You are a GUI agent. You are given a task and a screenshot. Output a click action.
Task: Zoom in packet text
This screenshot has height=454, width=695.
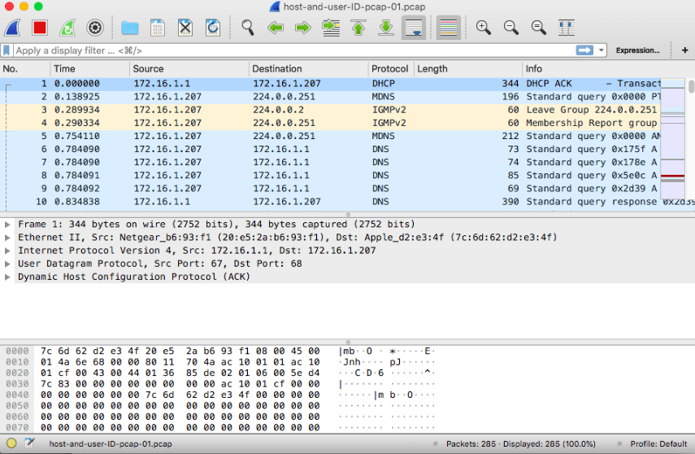pyautogui.click(x=483, y=28)
